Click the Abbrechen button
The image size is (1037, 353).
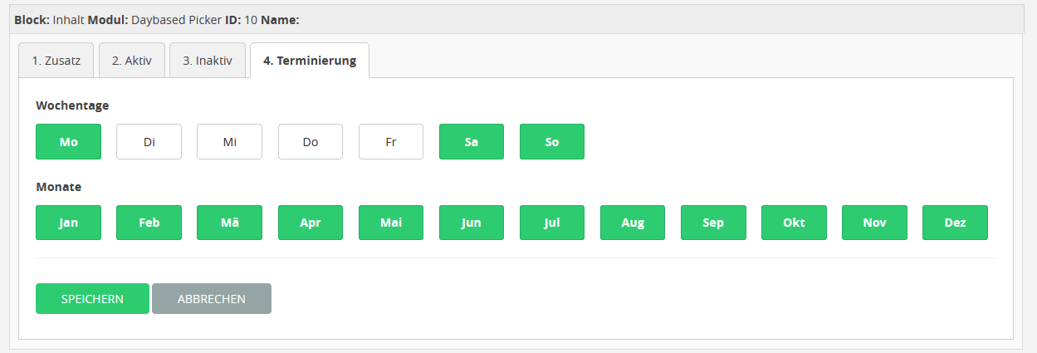tap(212, 299)
